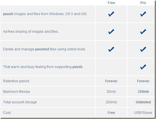This screenshot has width=156, height=119.
Task: Click the Maximum filesize label
Action: point(17,92)
